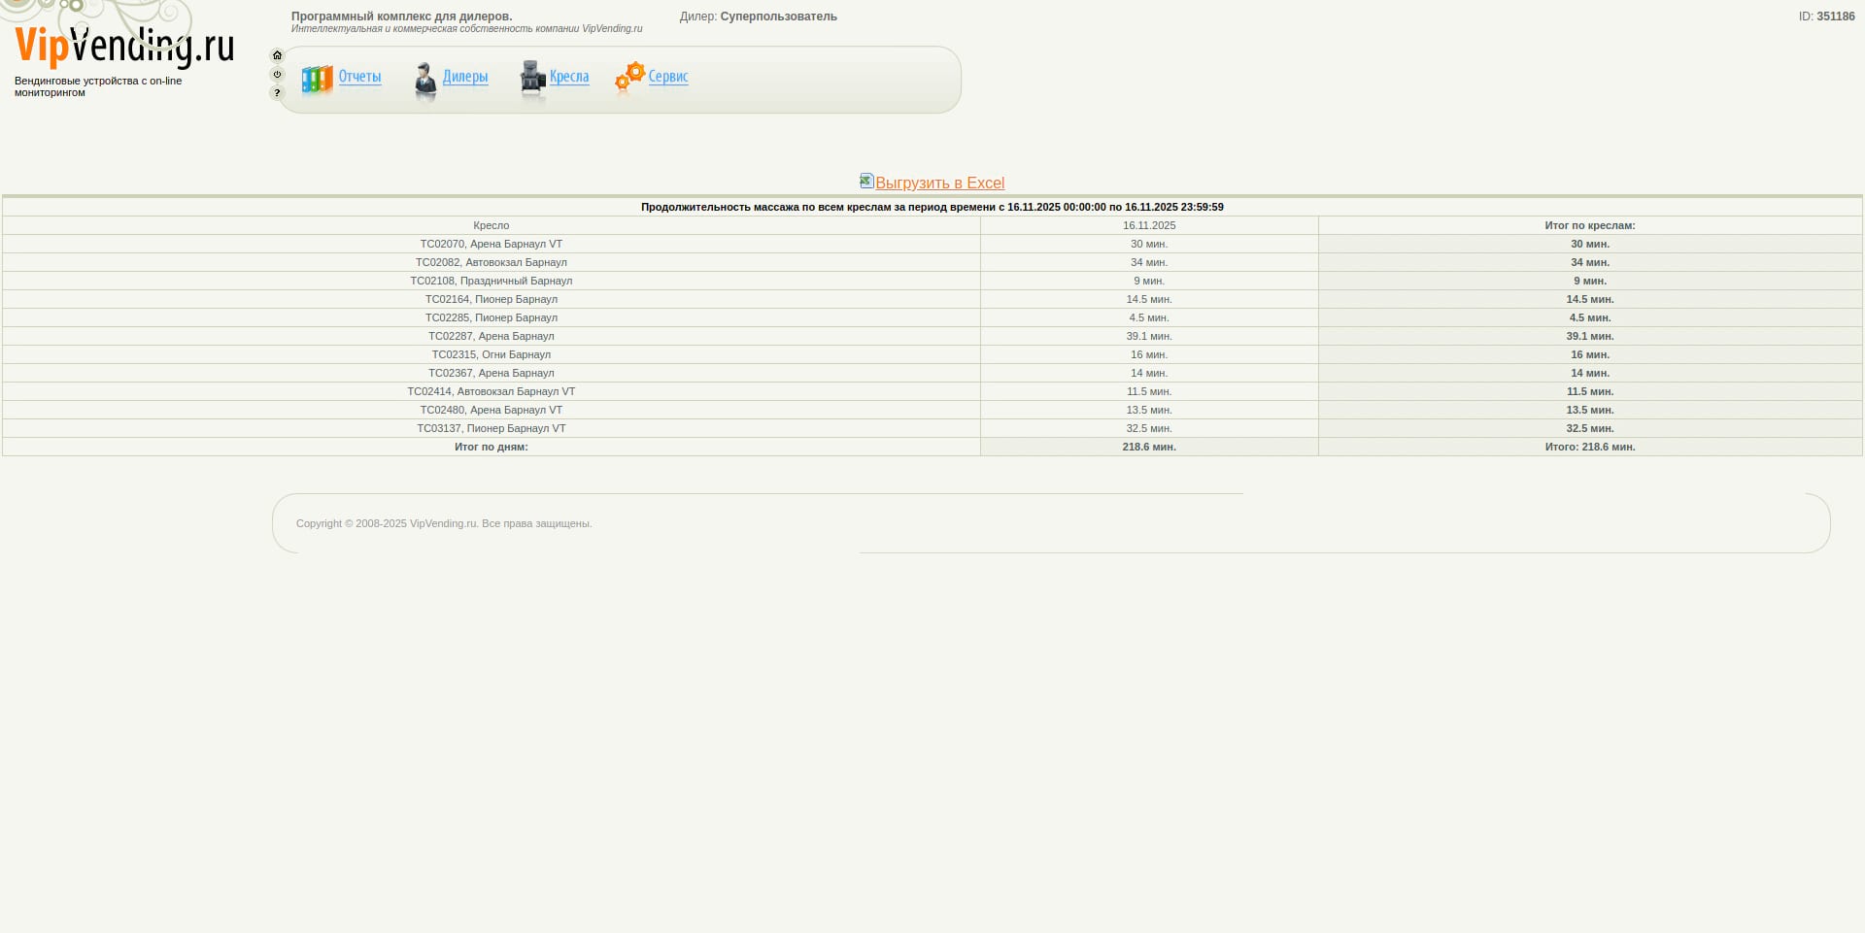Click the businessman Dealers icon
Image resolution: width=1865 pixels, height=933 pixels.
click(425, 81)
